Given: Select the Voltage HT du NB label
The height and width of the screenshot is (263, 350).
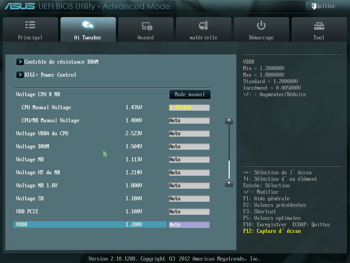Looking at the screenshot, I should click(38, 172).
